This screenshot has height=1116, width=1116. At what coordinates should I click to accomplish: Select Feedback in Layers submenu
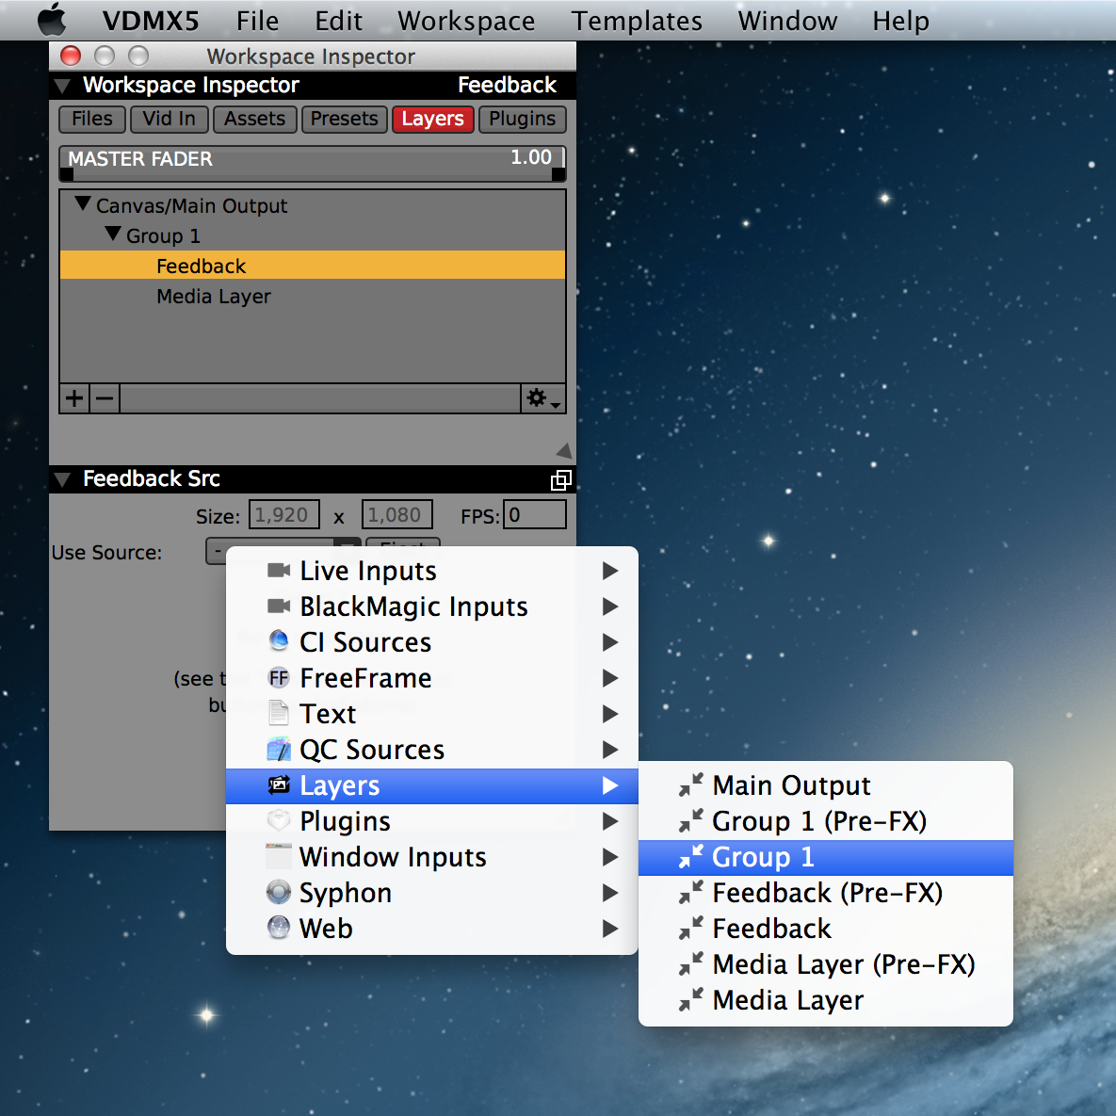point(826,929)
